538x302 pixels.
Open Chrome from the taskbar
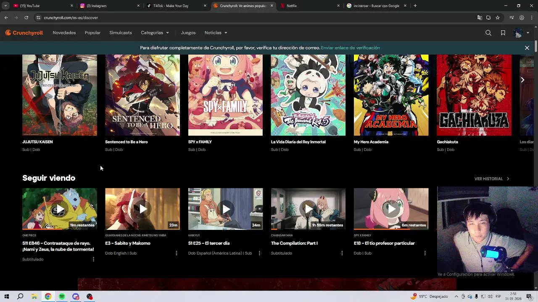[48, 297]
